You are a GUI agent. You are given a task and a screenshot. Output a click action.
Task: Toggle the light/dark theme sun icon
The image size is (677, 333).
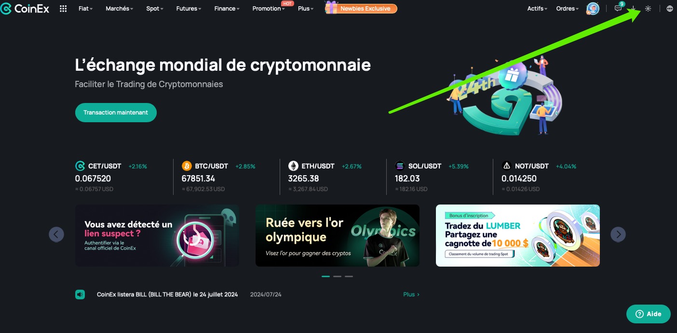(x=648, y=9)
